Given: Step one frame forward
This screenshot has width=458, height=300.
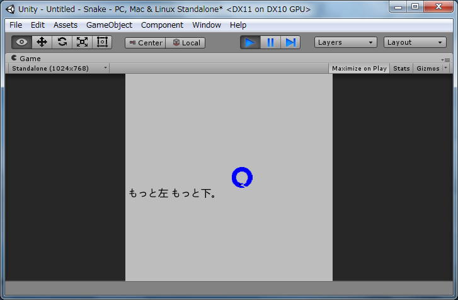Looking at the screenshot, I should [290, 42].
